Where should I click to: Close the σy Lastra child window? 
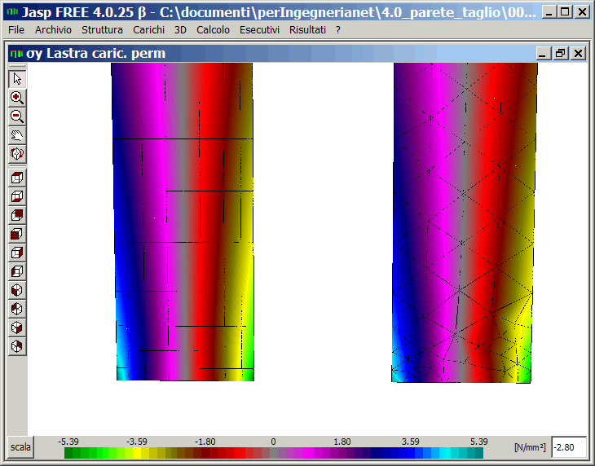point(579,54)
